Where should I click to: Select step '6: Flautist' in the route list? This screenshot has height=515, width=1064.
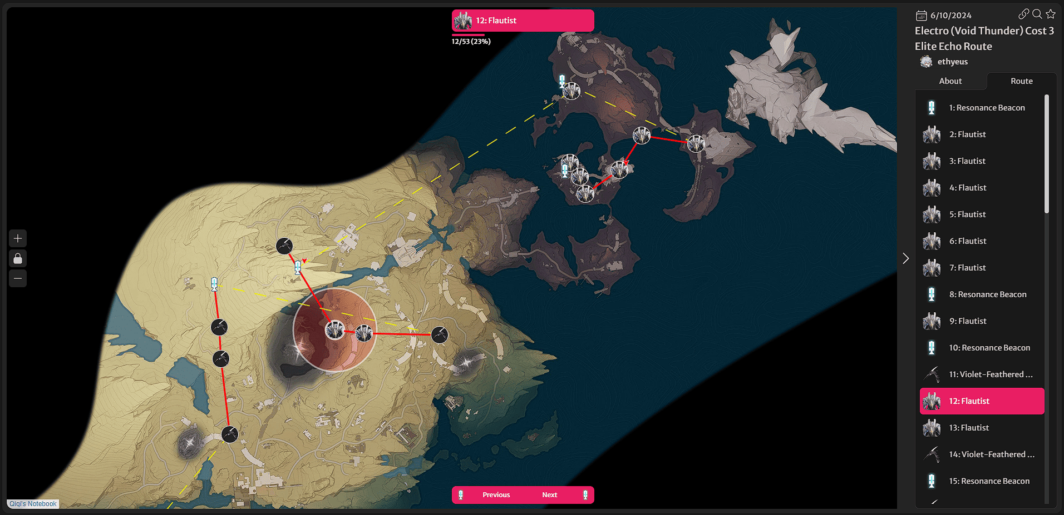(x=982, y=241)
